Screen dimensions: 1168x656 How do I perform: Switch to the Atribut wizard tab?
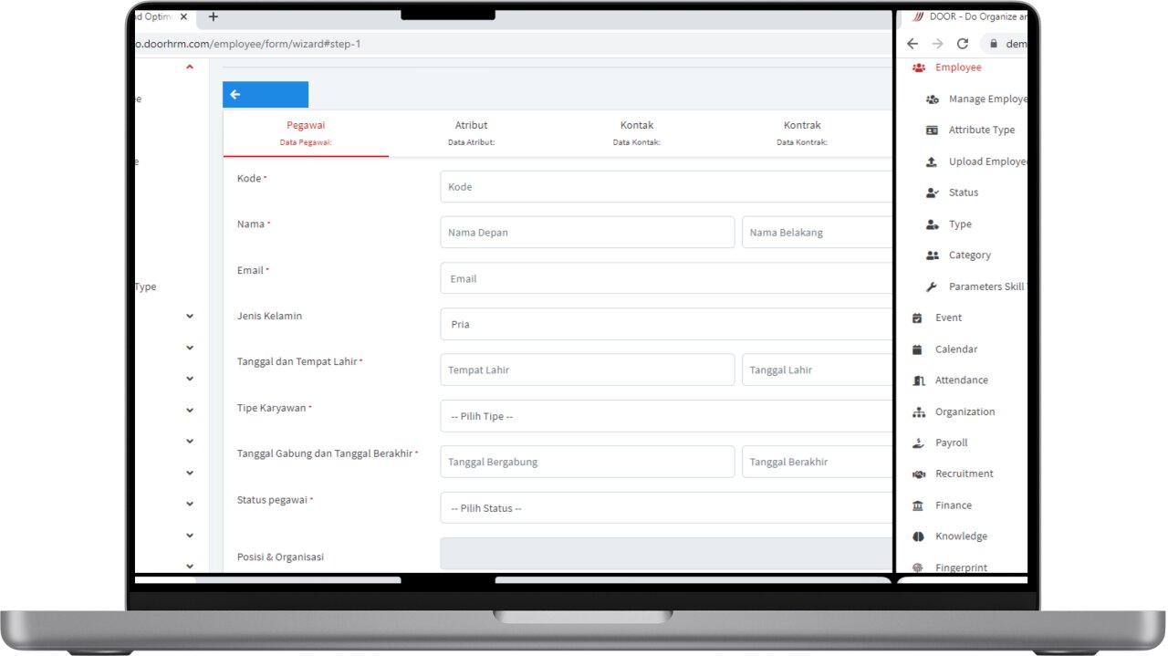471,132
